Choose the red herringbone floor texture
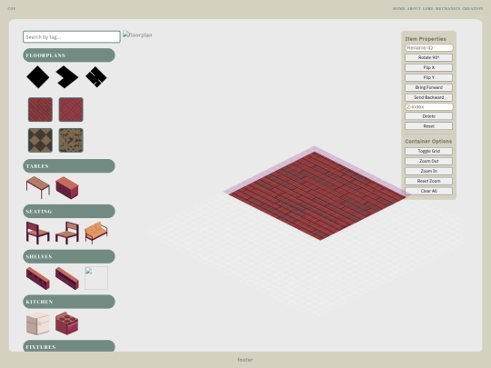 point(71,110)
